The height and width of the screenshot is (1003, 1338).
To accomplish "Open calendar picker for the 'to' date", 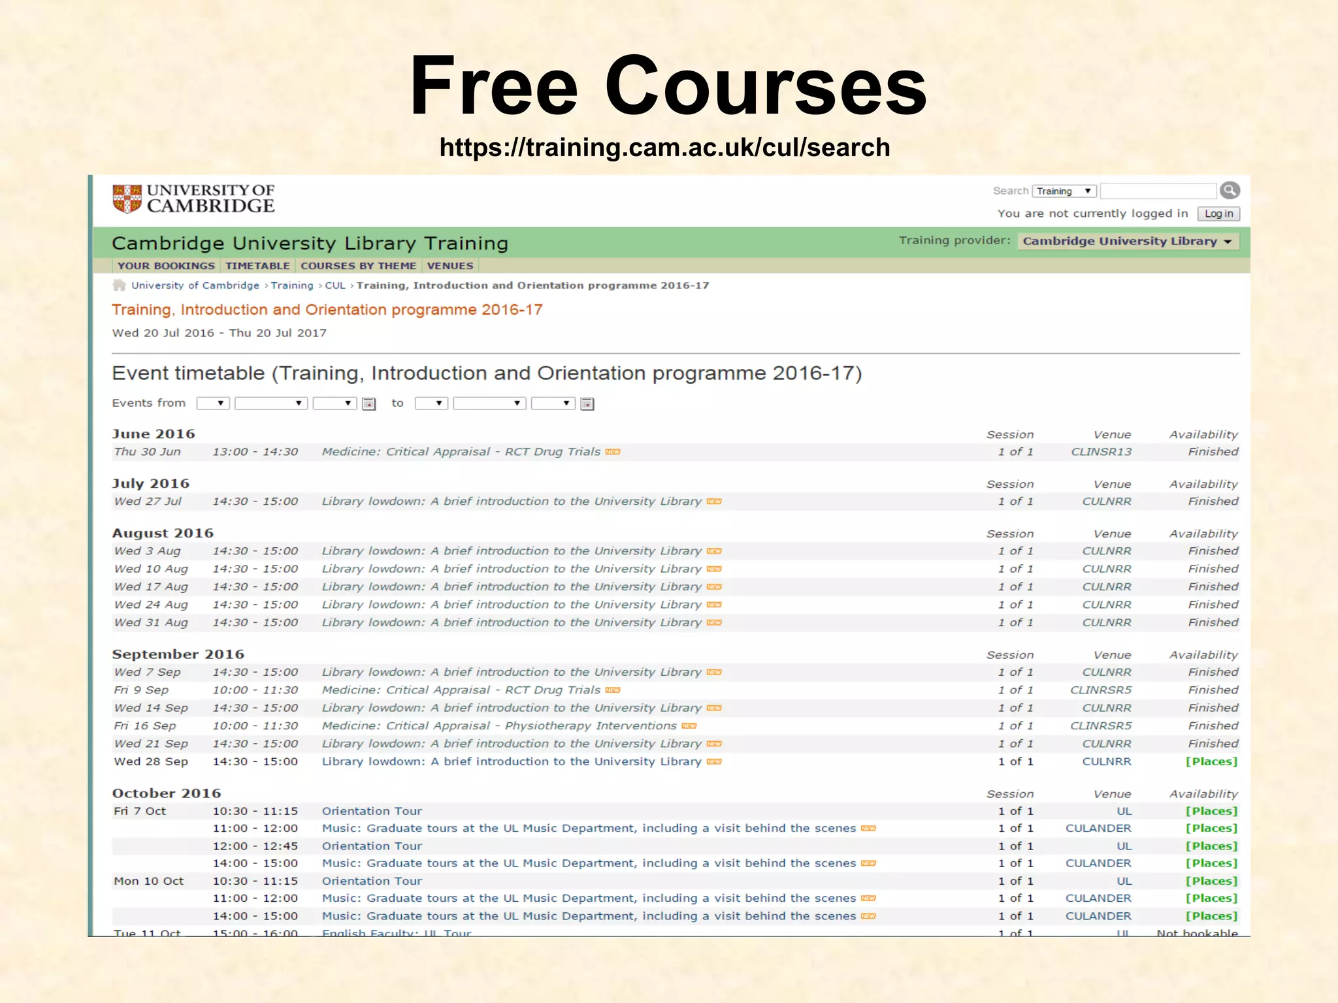I will (x=587, y=404).
